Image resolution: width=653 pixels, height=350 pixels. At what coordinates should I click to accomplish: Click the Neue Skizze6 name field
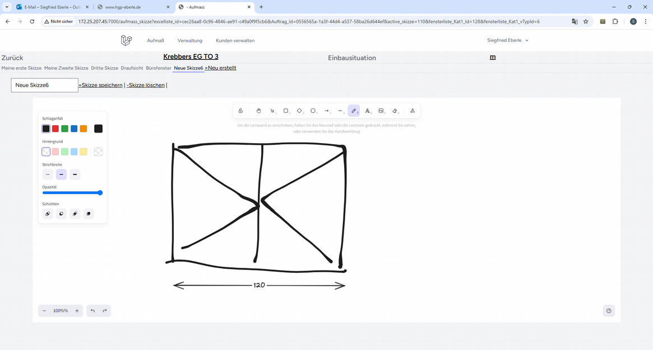pyautogui.click(x=44, y=85)
